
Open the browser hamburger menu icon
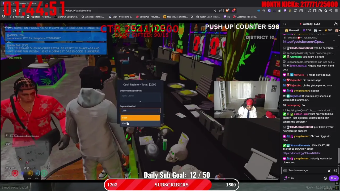[336, 11]
